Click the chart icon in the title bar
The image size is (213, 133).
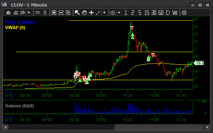point(4,4)
